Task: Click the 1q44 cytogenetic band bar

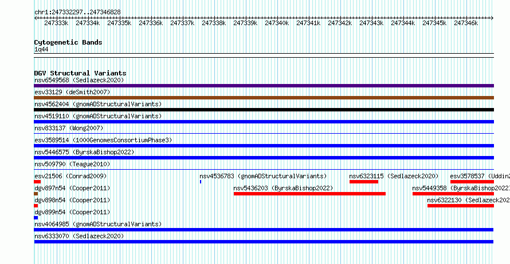Action: click(x=264, y=55)
